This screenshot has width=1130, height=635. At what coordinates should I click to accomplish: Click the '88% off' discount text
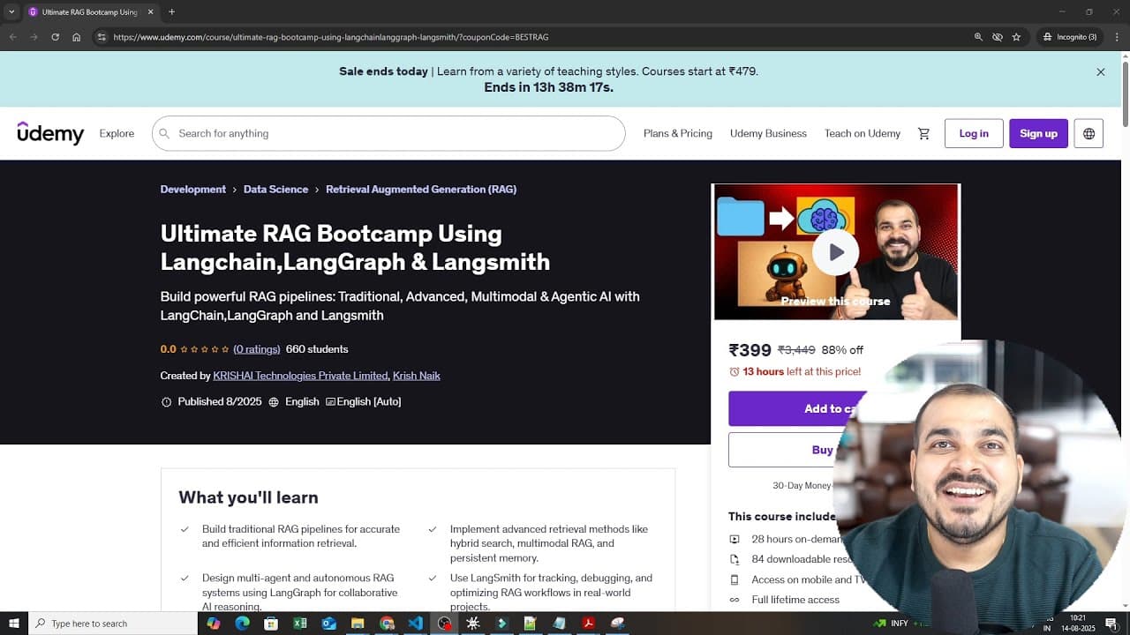[x=842, y=350]
